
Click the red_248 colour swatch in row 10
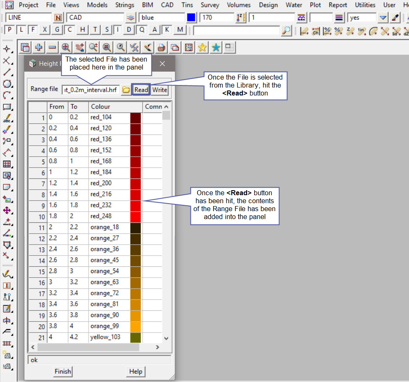(x=135, y=217)
